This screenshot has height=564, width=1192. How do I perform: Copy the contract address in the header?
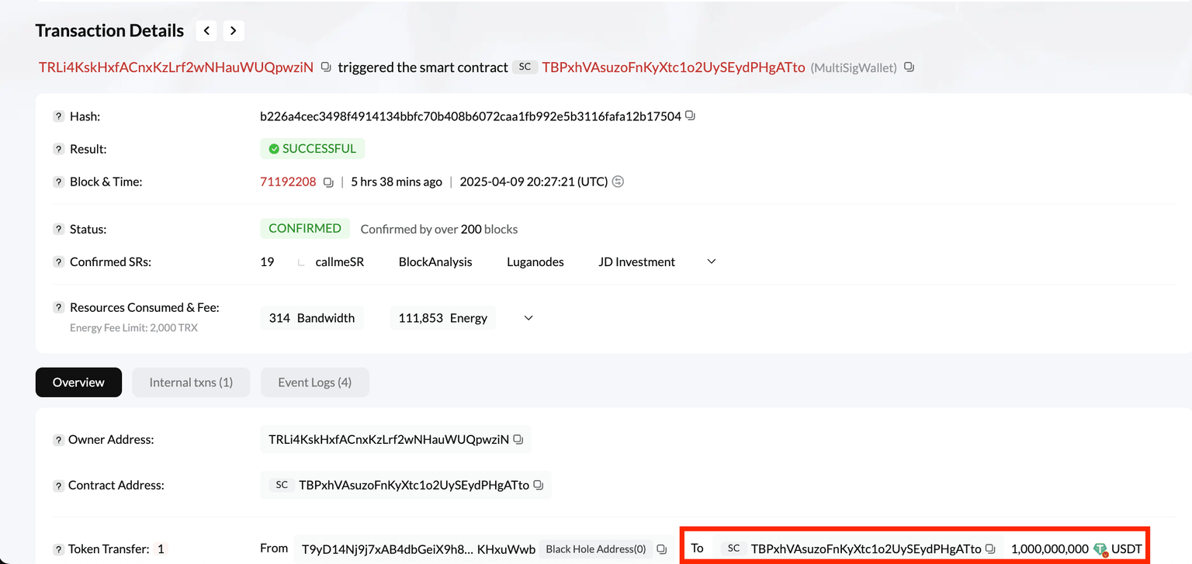point(909,67)
